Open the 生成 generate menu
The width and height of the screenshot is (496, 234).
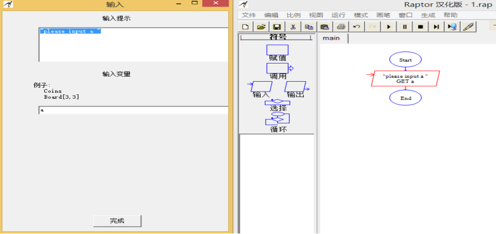point(428,15)
